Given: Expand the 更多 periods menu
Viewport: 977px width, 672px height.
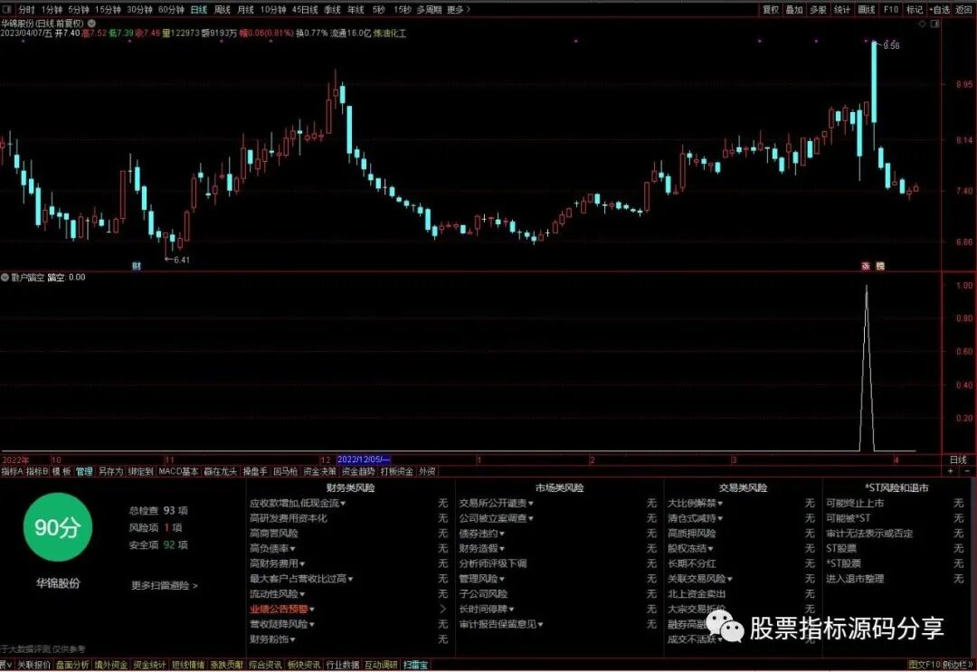Looking at the screenshot, I should (x=459, y=9).
